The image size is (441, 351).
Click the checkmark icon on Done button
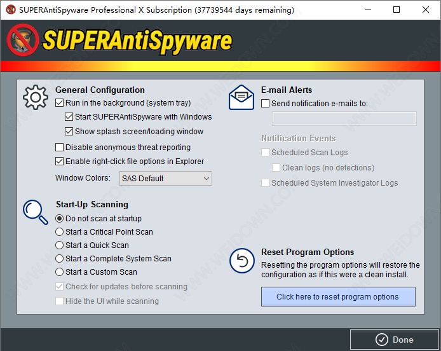(x=382, y=340)
